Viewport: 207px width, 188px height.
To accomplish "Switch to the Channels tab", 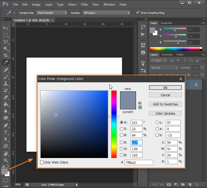I will [x=167, y=54].
